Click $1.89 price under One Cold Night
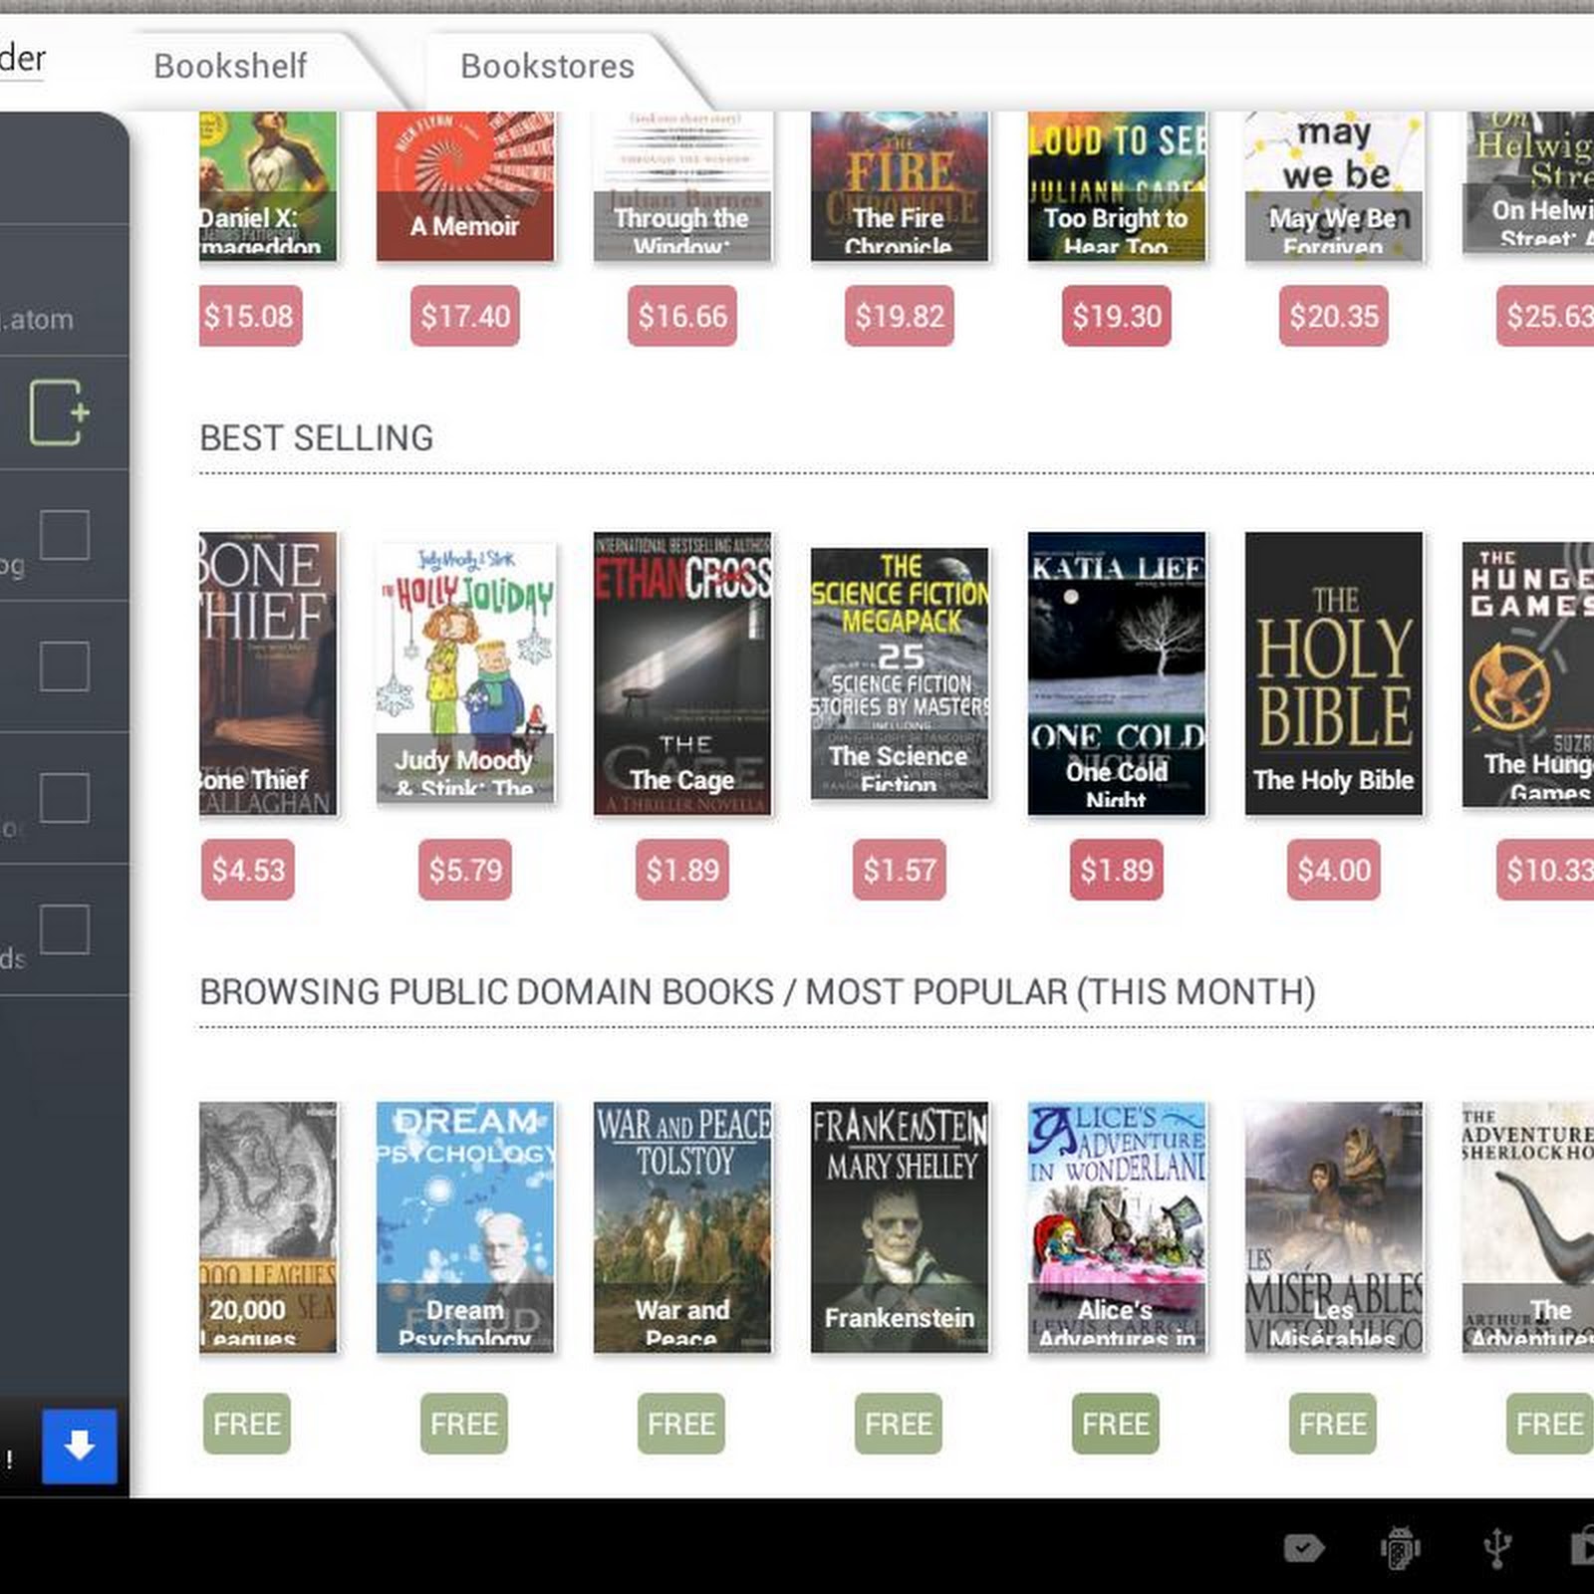The height and width of the screenshot is (1594, 1594). coord(1117,870)
